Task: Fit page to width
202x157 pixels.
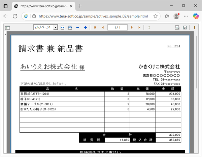Action: tap(63, 28)
